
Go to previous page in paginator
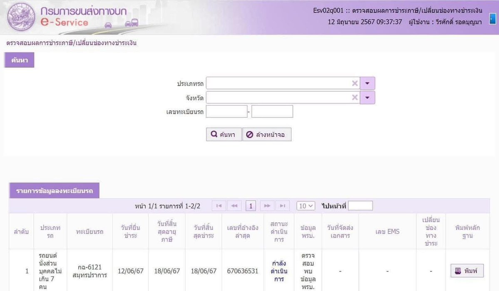[234, 206]
